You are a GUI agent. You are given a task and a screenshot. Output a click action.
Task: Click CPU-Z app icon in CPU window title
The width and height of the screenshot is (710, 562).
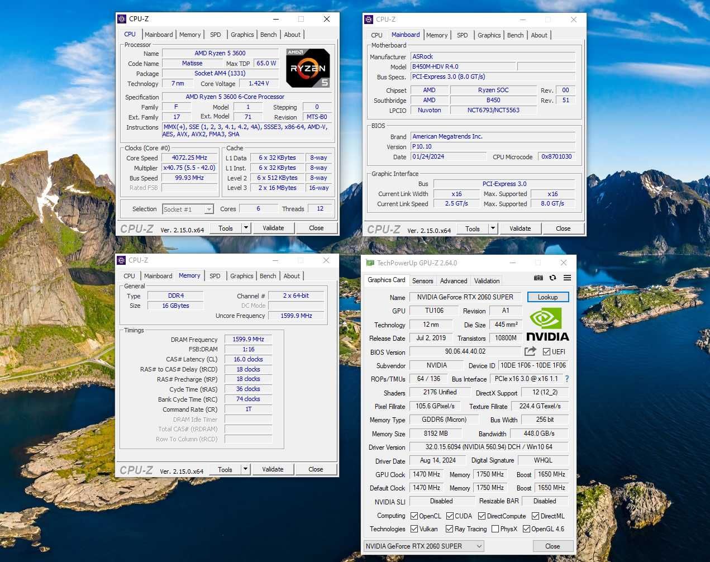(122, 19)
